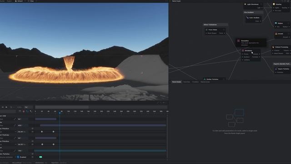291x164 pixels.
Task: Click the curve icon beside 423 value
Action: pos(15,126)
